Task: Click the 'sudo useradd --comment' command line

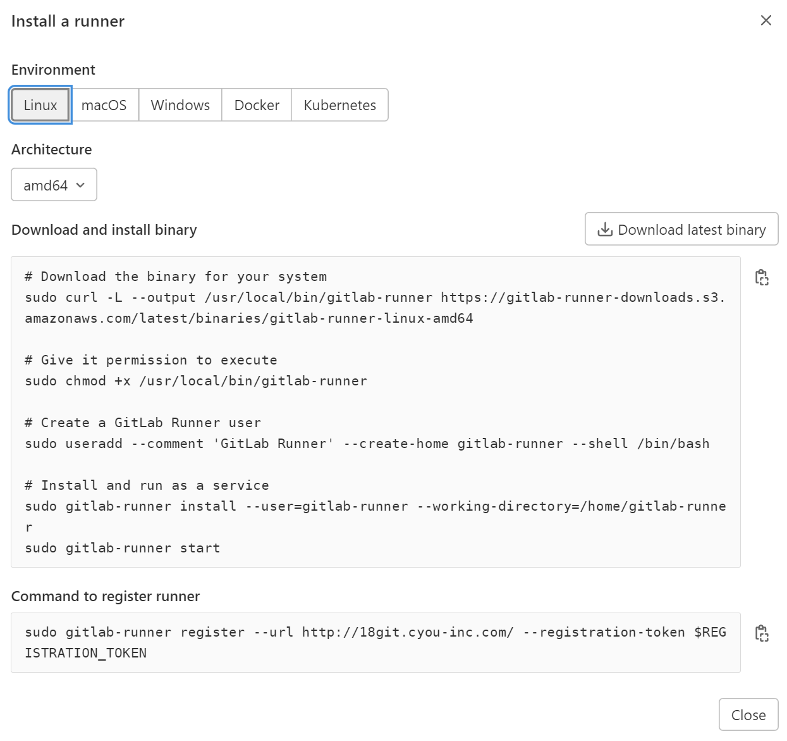Action: tap(367, 444)
